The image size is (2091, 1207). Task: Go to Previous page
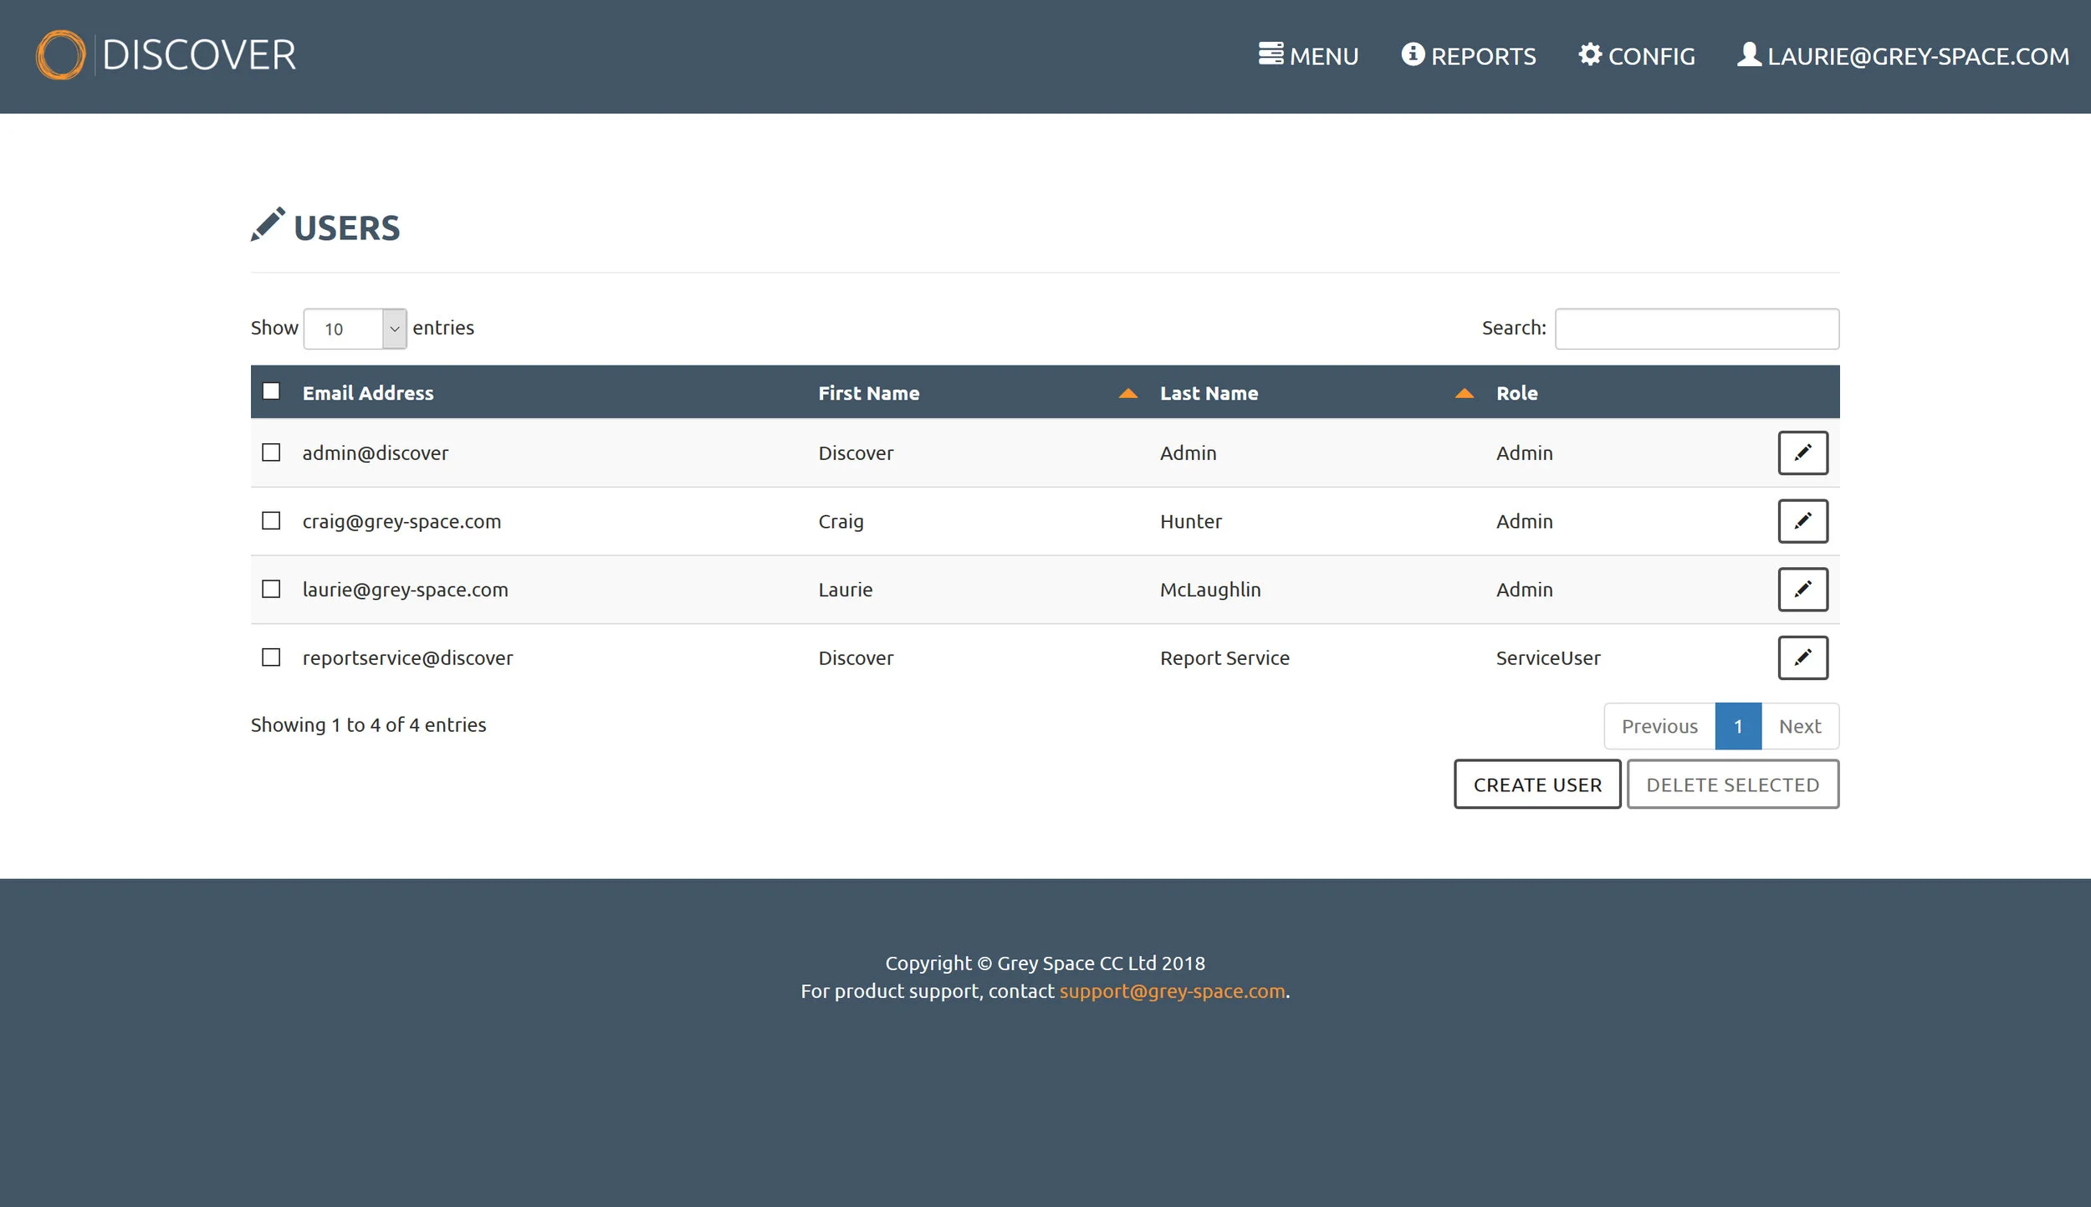pyautogui.click(x=1659, y=726)
